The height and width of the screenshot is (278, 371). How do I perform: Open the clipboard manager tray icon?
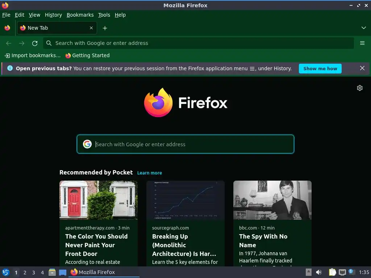pyautogui.click(x=333, y=272)
